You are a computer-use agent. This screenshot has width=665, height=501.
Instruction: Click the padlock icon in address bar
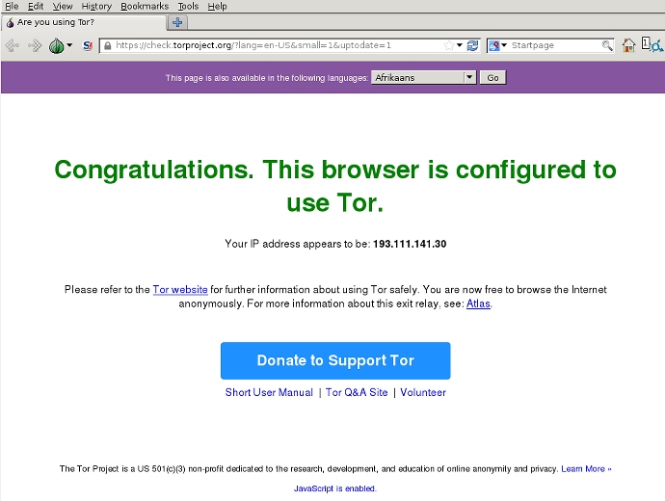point(108,45)
